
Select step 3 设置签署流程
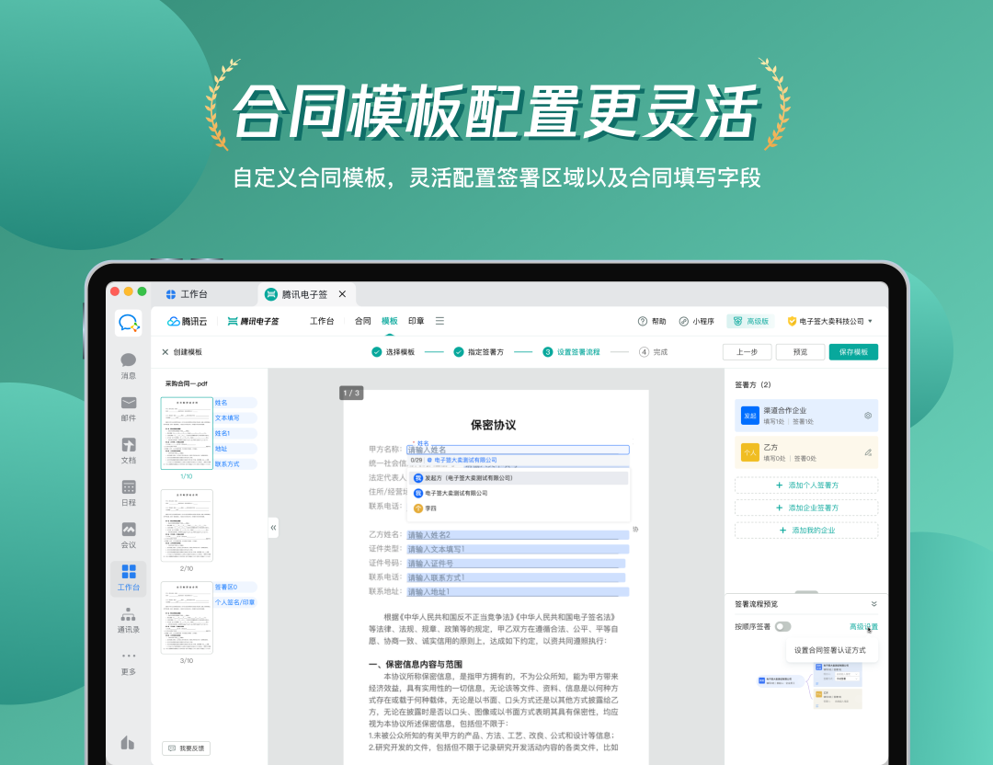pyautogui.click(x=571, y=351)
